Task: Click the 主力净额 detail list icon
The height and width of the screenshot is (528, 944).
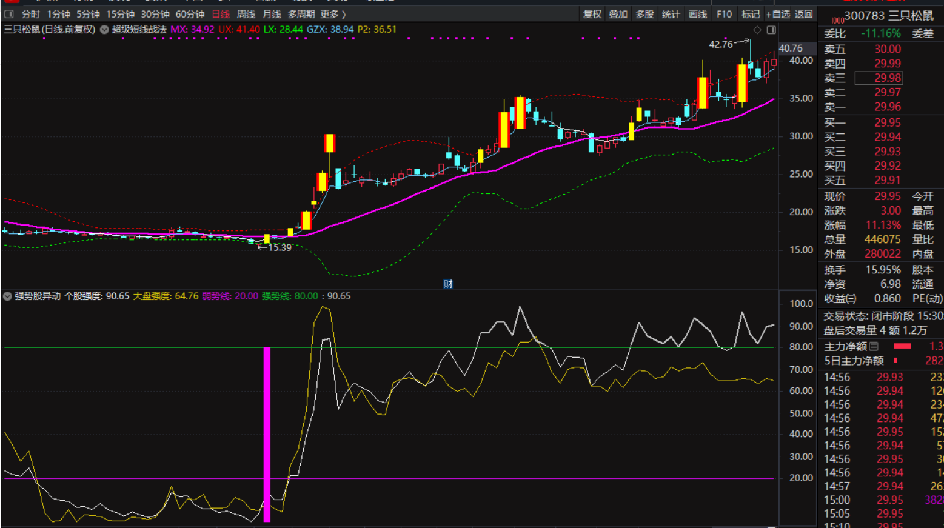Action: pyautogui.click(x=874, y=346)
